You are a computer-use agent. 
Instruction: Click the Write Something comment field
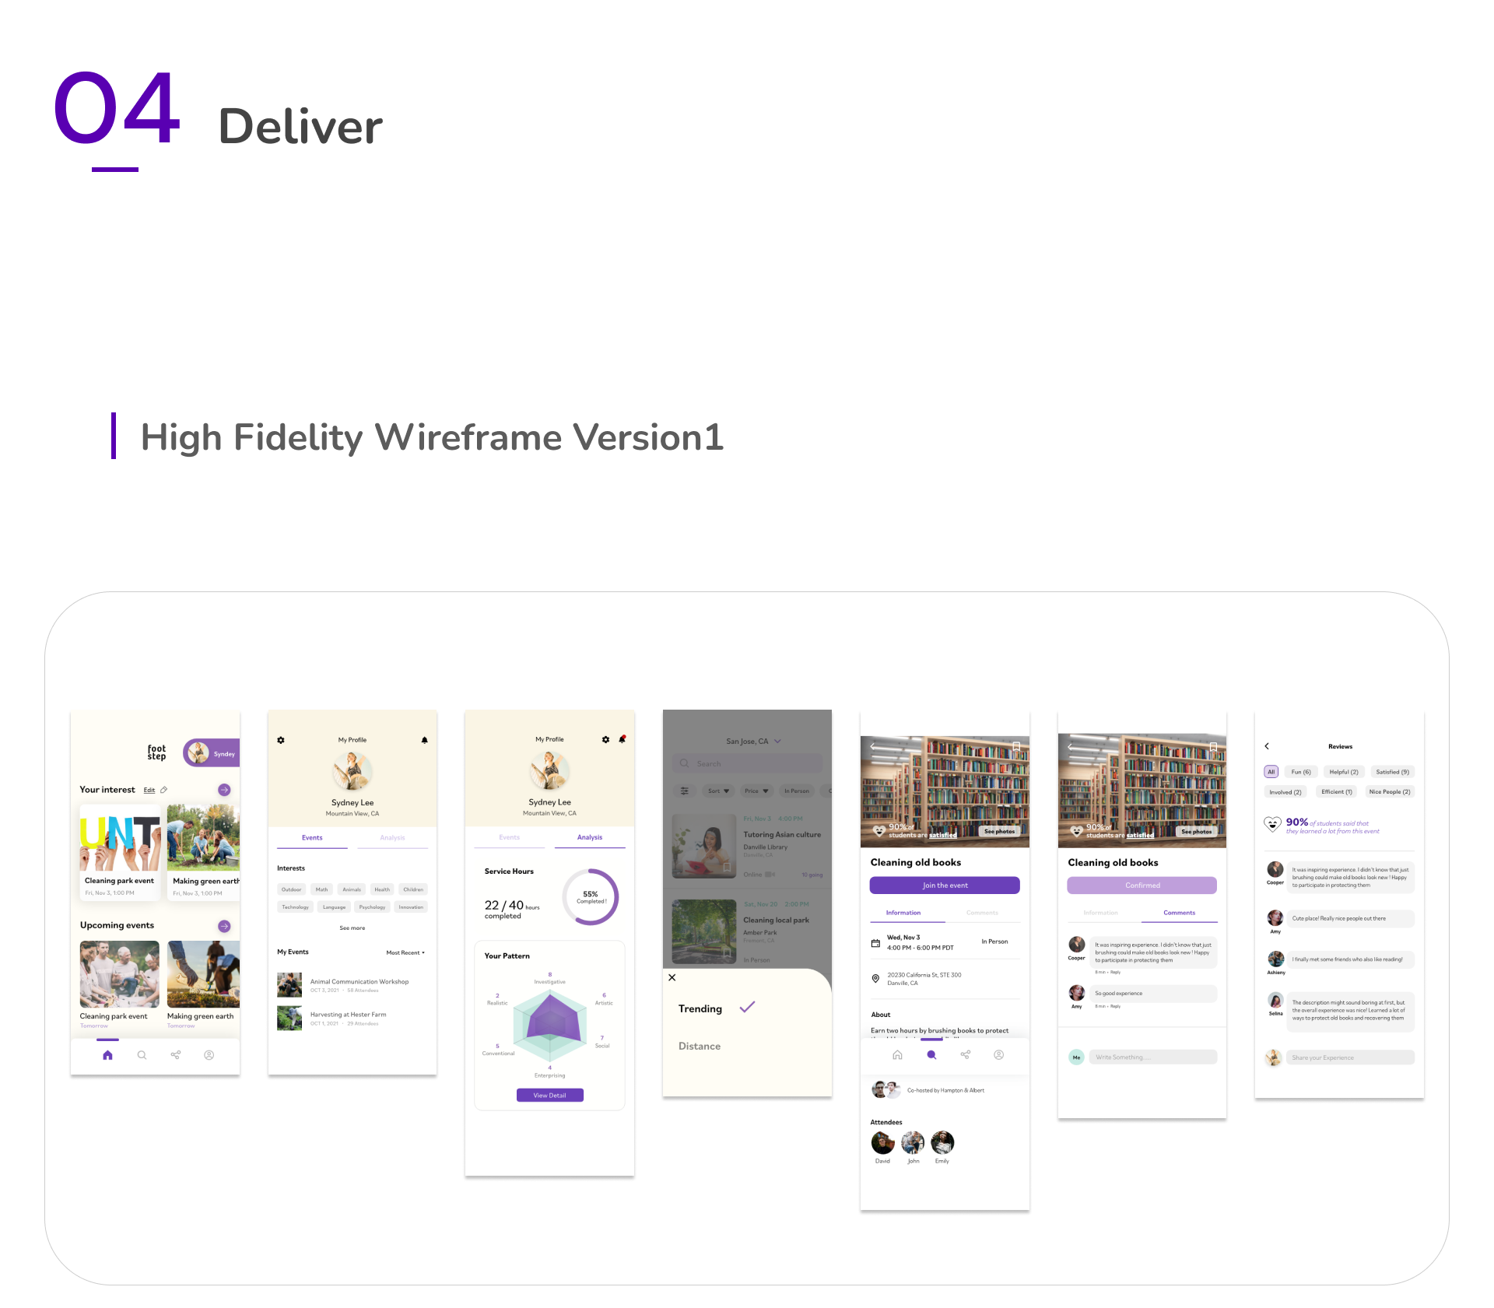[x=1152, y=1057]
